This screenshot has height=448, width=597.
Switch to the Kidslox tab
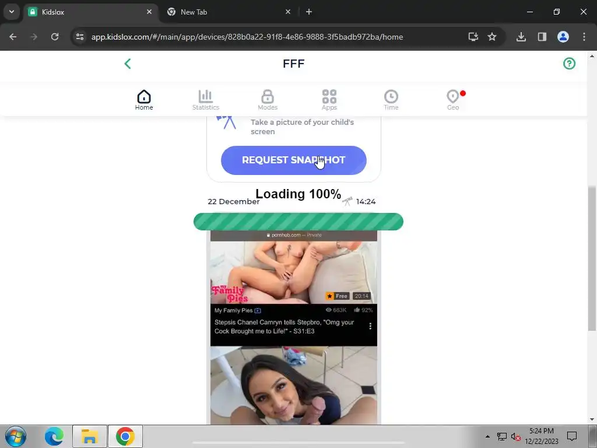[90, 12]
